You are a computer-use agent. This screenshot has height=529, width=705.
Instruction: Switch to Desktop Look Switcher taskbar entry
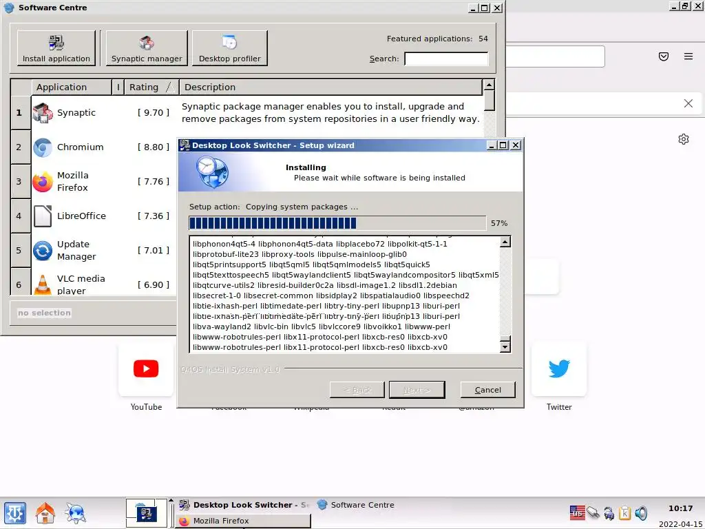click(244, 505)
